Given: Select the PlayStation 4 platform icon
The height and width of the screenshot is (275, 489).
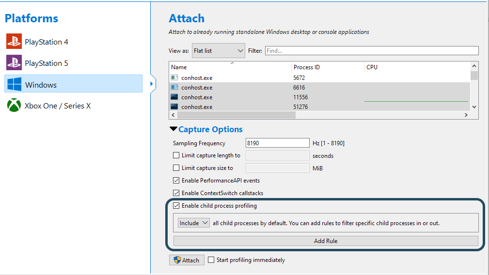Looking at the screenshot, I should 14,42.
